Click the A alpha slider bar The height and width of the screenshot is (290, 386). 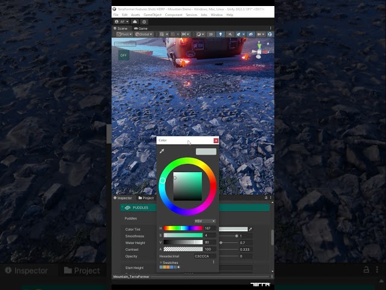(x=183, y=249)
